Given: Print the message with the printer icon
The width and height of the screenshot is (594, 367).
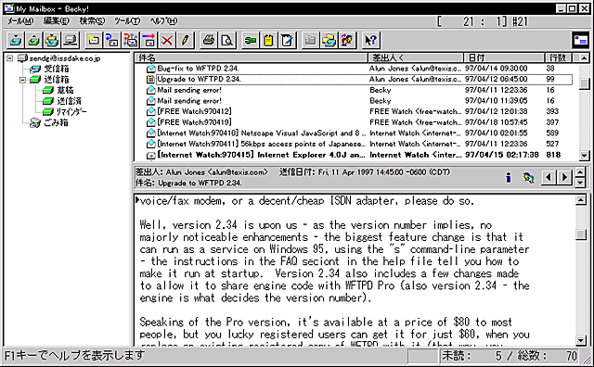Looking at the screenshot, I should coord(209,40).
